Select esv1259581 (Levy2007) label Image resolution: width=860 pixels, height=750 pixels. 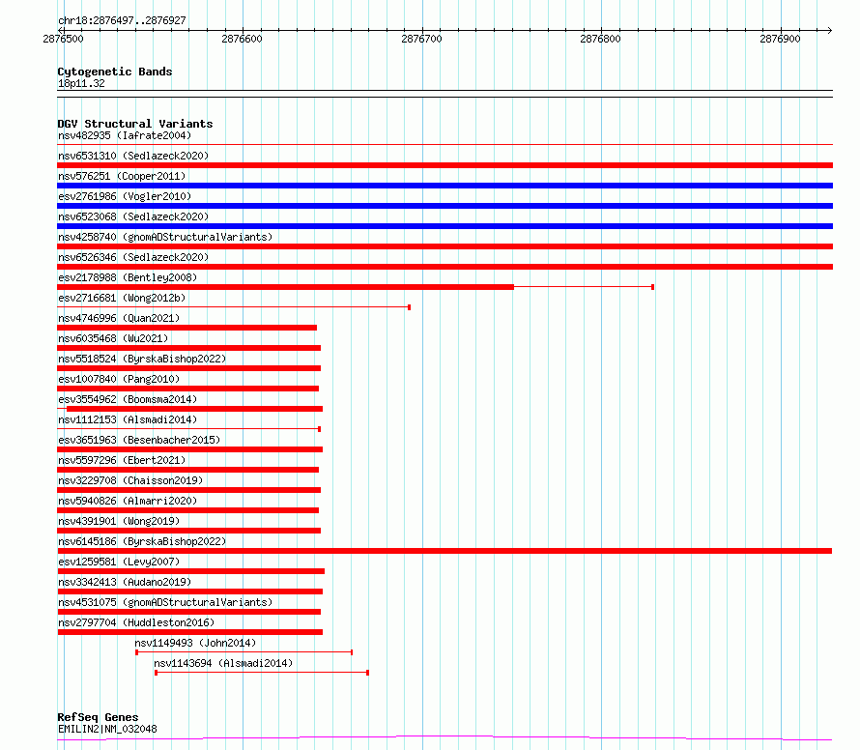point(119,562)
